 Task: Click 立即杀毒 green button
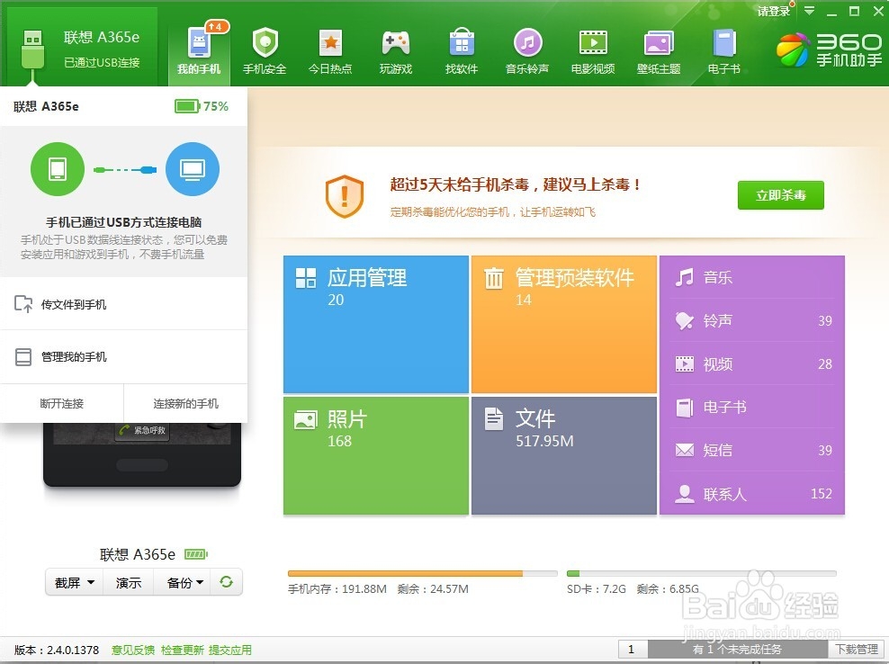(x=781, y=195)
